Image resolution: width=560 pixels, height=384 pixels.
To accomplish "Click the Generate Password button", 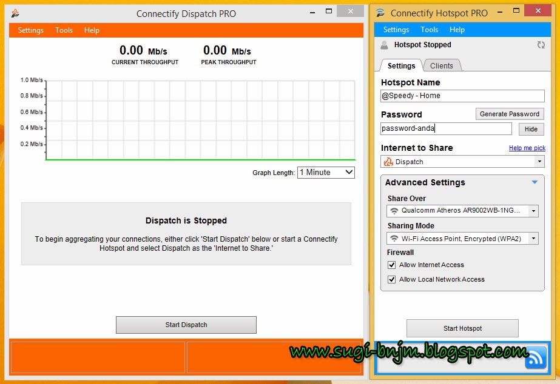I will click(510, 114).
